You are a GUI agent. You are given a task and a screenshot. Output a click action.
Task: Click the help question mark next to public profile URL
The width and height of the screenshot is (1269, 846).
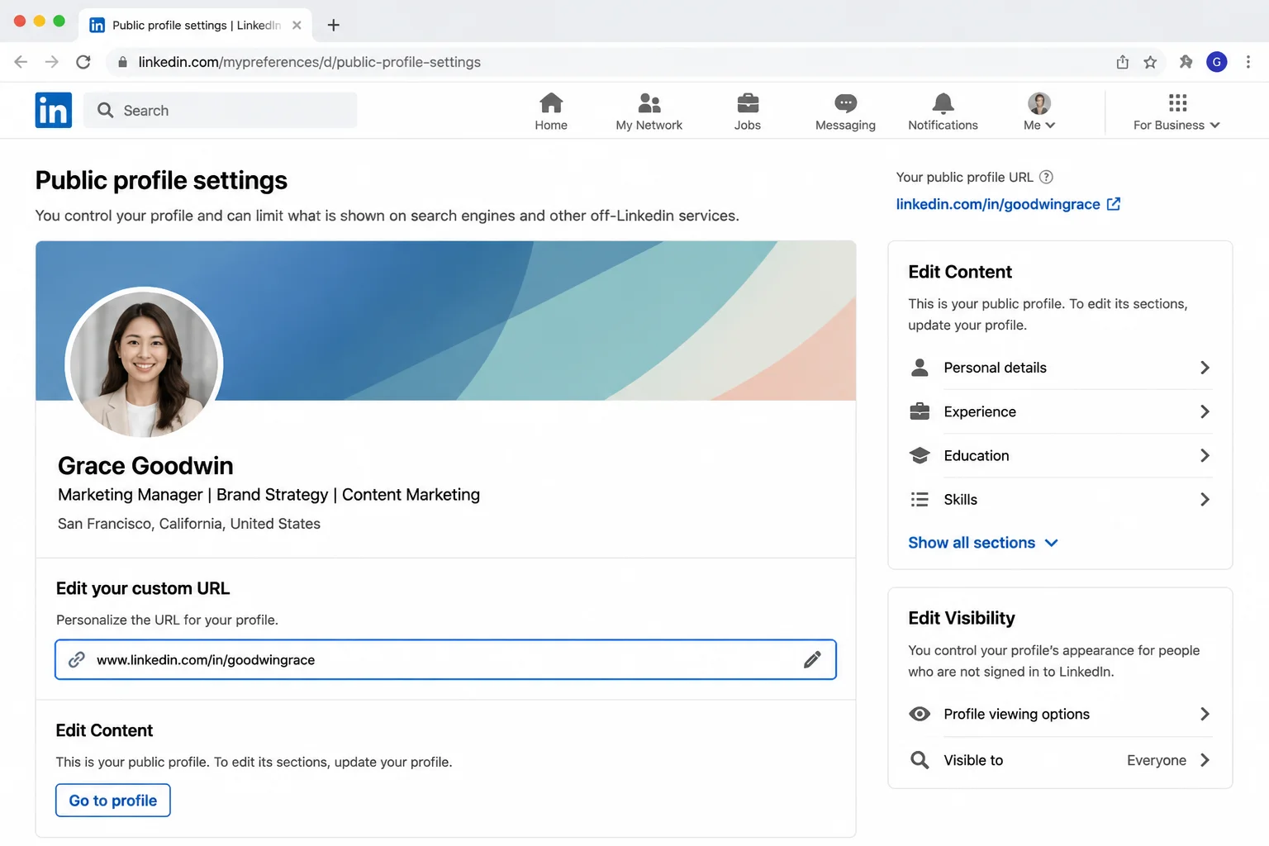(1046, 177)
